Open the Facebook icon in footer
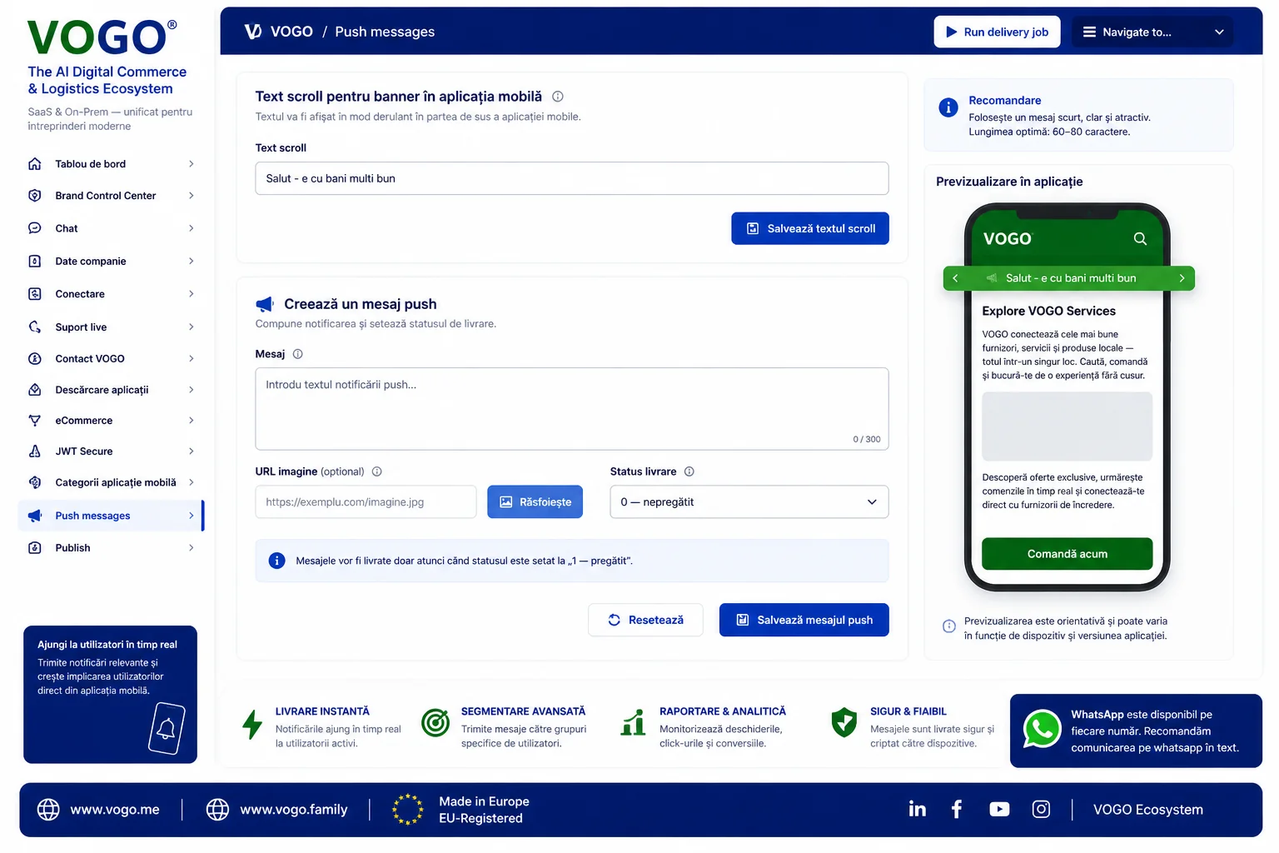 pos(957,809)
